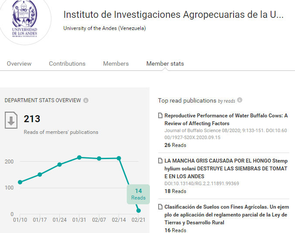Switch to the Contributions tab
This screenshot has height=233, width=295.
[67, 63]
